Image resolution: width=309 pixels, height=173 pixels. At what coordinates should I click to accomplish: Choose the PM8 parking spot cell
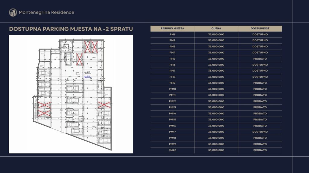172,77
